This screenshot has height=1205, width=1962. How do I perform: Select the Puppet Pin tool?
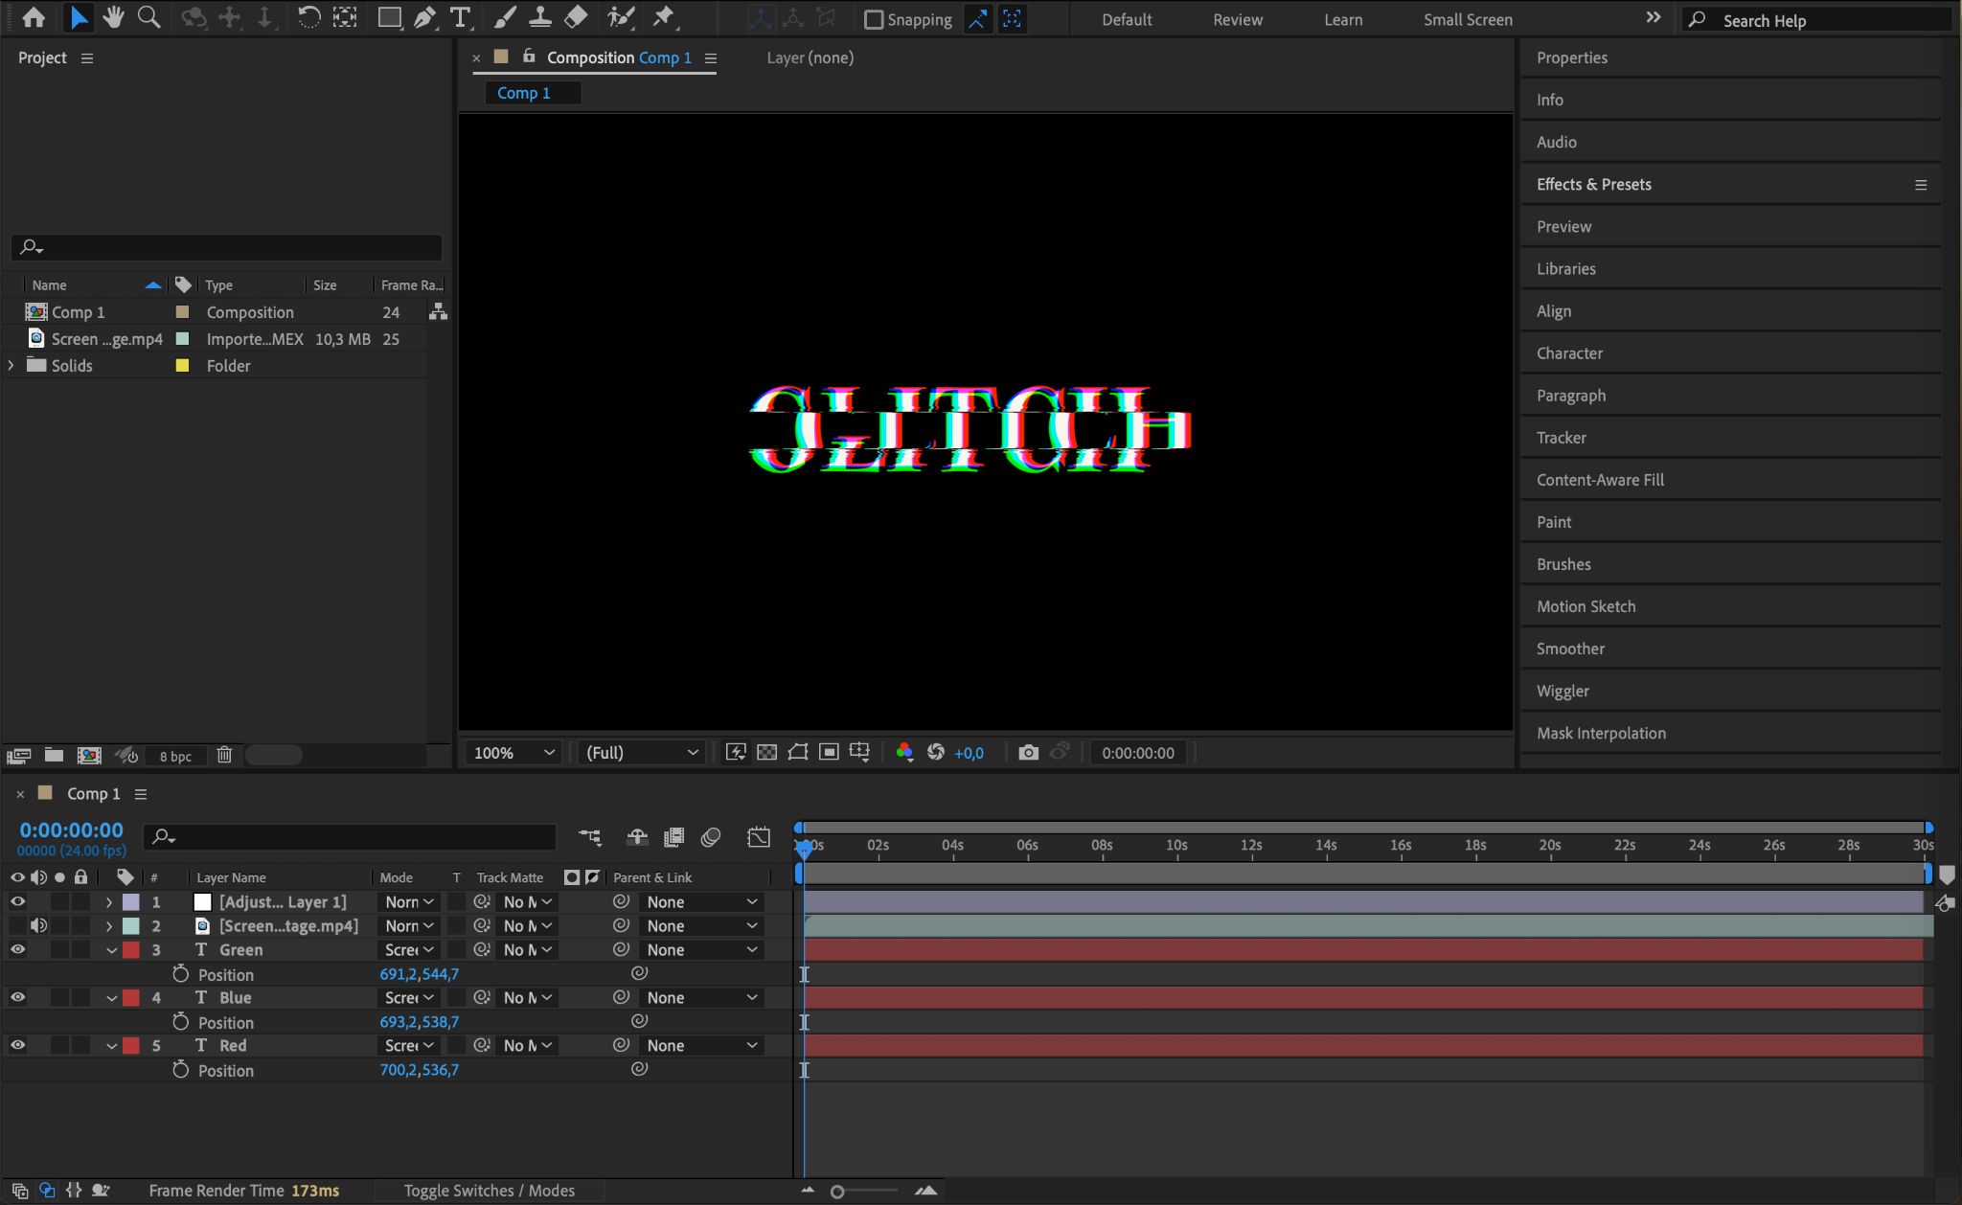pos(663,17)
